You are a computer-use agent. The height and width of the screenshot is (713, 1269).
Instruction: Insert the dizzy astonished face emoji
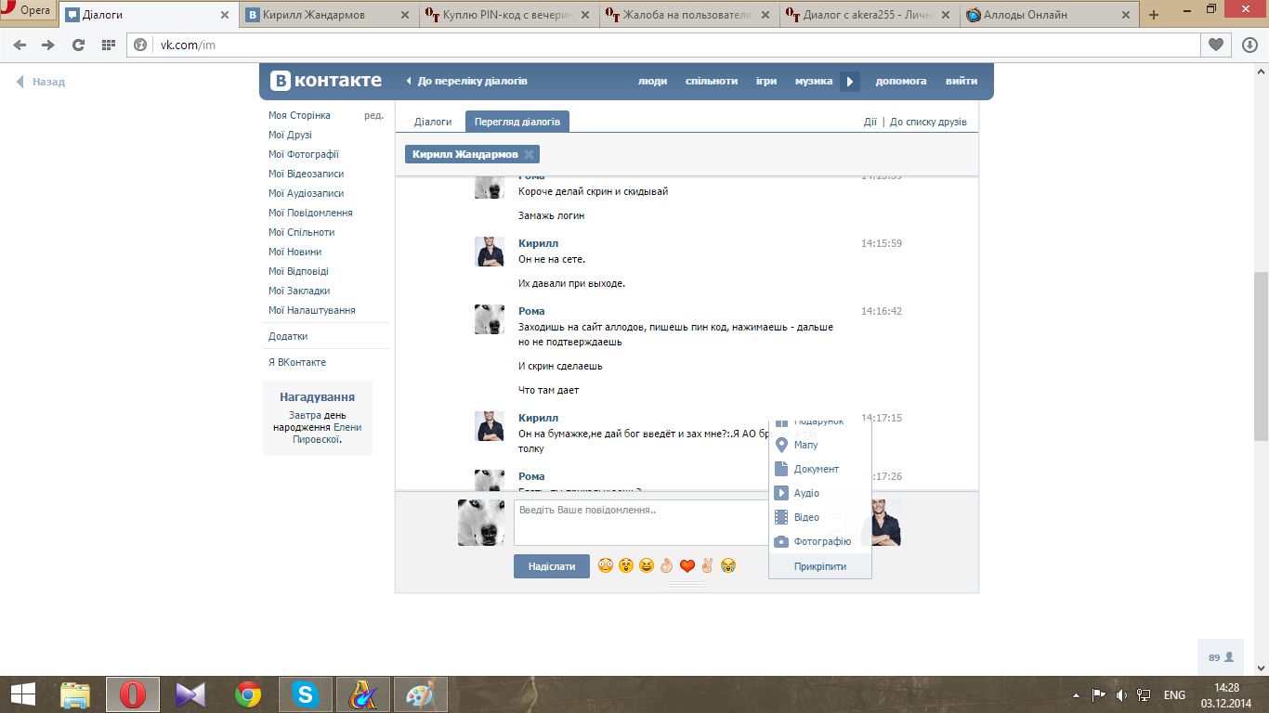click(626, 565)
